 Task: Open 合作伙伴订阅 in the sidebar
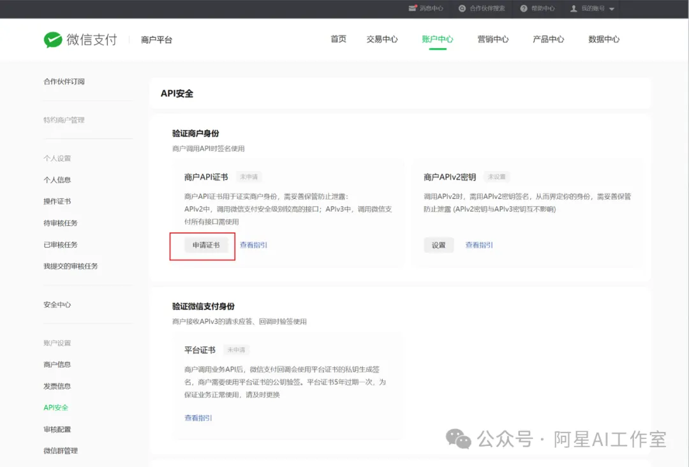[x=64, y=81]
